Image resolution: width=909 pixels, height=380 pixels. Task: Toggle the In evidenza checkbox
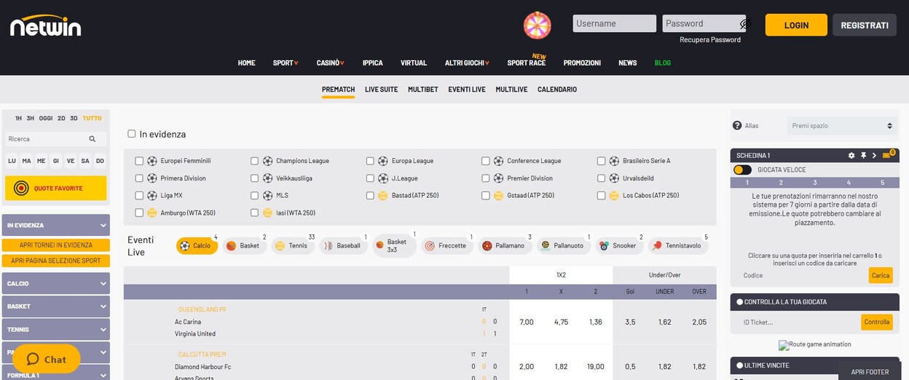click(132, 134)
